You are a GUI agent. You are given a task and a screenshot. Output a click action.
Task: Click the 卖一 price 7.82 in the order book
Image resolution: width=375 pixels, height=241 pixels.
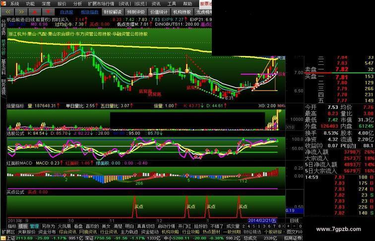click(x=341, y=69)
